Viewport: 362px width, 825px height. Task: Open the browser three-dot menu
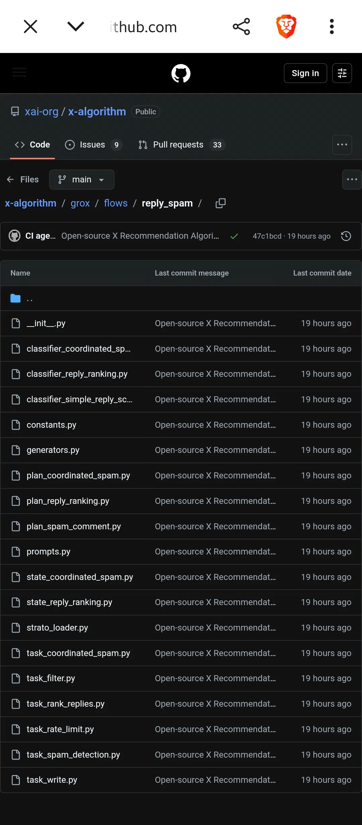coord(332,26)
